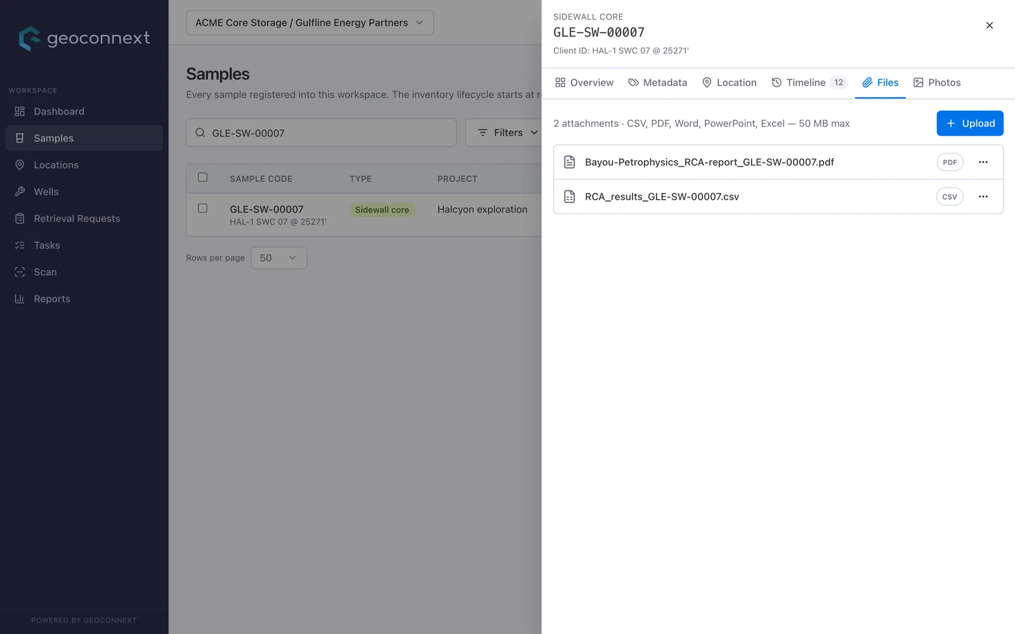Click the Type column header
1015x634 pixels.
[x=360, y=179]
